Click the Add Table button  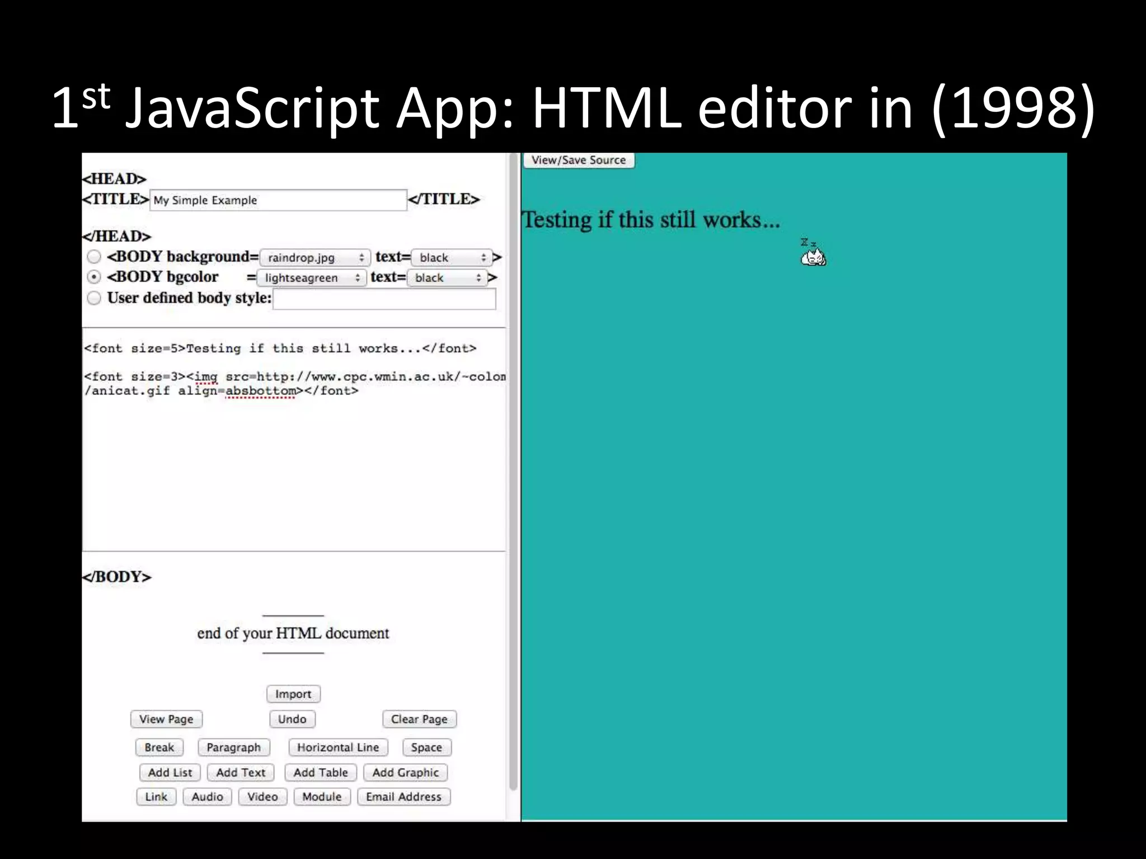click(x=321, y=773)
